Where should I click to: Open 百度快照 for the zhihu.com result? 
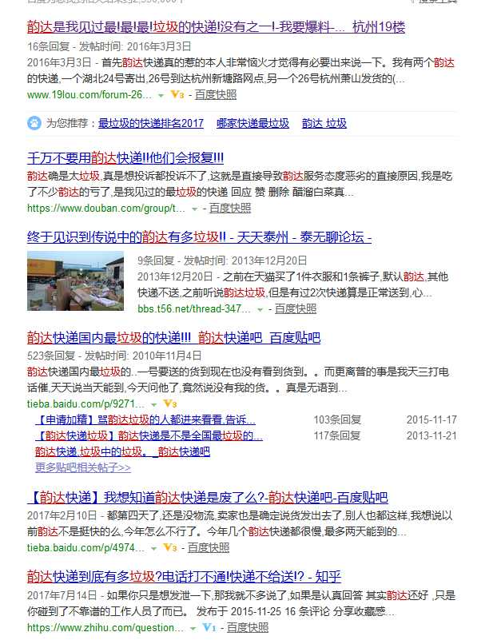click(x=248, y=628)
